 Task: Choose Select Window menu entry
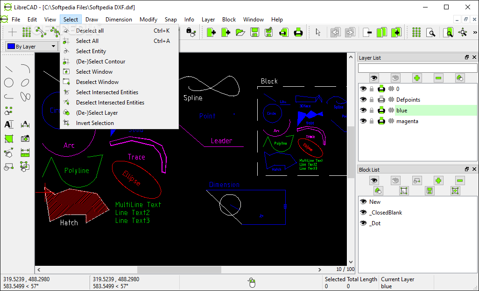(119, 72)
